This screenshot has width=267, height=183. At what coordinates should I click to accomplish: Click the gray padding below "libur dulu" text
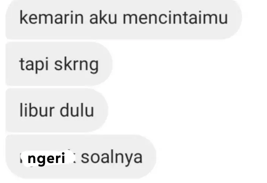tap(57, 125)
